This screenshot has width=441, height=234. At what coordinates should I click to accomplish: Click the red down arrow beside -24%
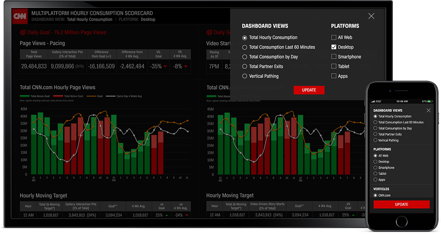point(187,215)
